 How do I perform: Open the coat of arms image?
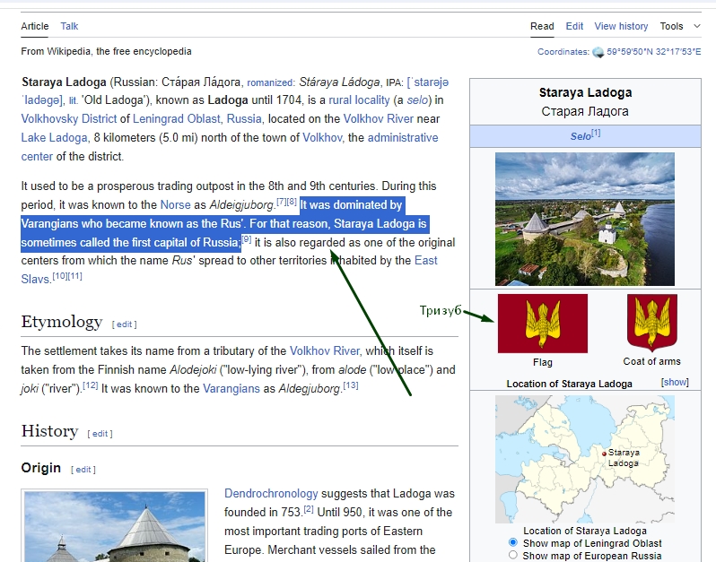point(651,323)
